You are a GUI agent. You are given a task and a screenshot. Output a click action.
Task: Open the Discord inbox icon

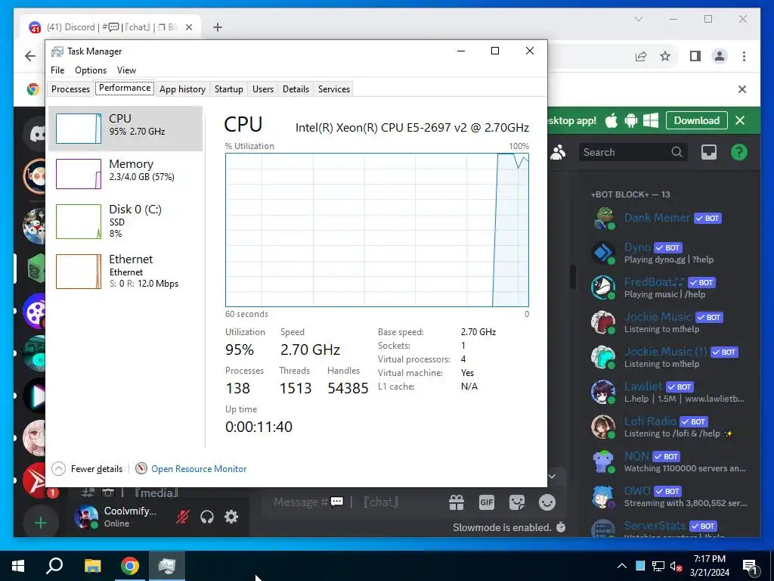[x=709, y=152]
